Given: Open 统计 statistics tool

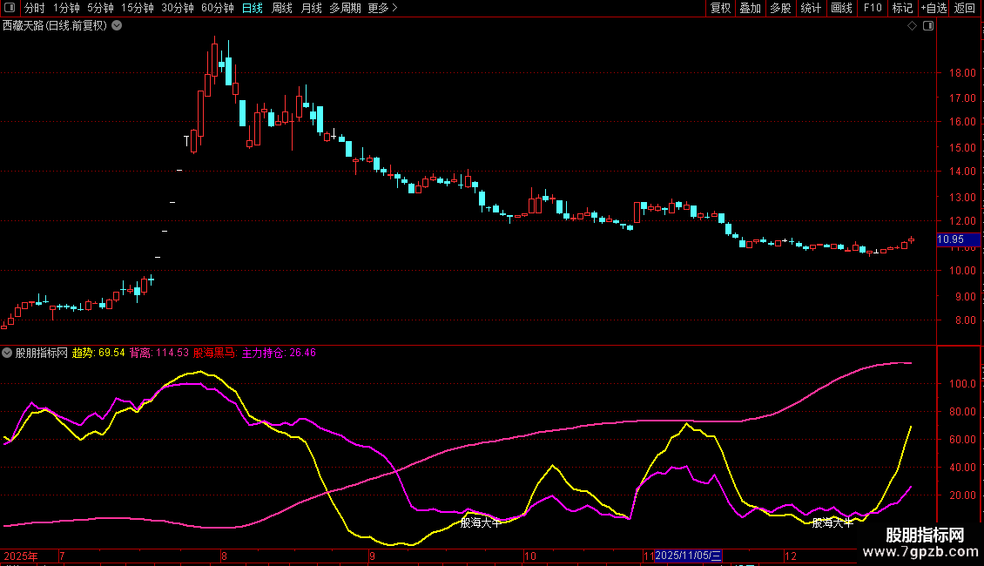Looking at the screenshot, I should [811, 8].
